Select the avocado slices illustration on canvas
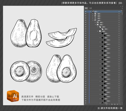Screen dimensions: 126x111 point(61,38)
